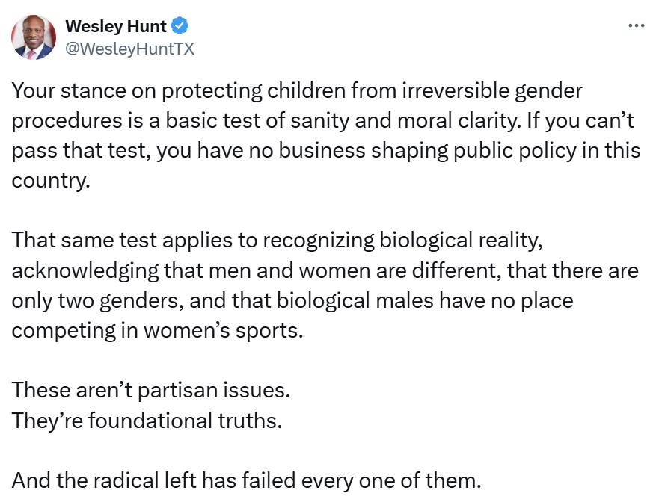Visit the @WesleyHuntTX handle link

click(130, 49)
